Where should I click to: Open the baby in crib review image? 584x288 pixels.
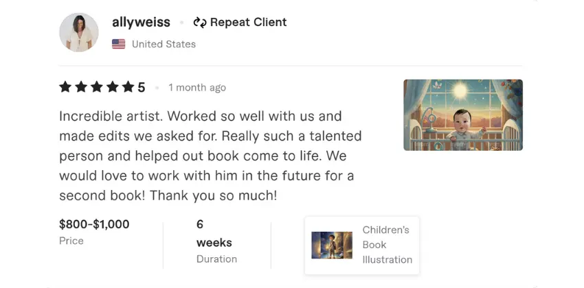(x=462, y=115)
